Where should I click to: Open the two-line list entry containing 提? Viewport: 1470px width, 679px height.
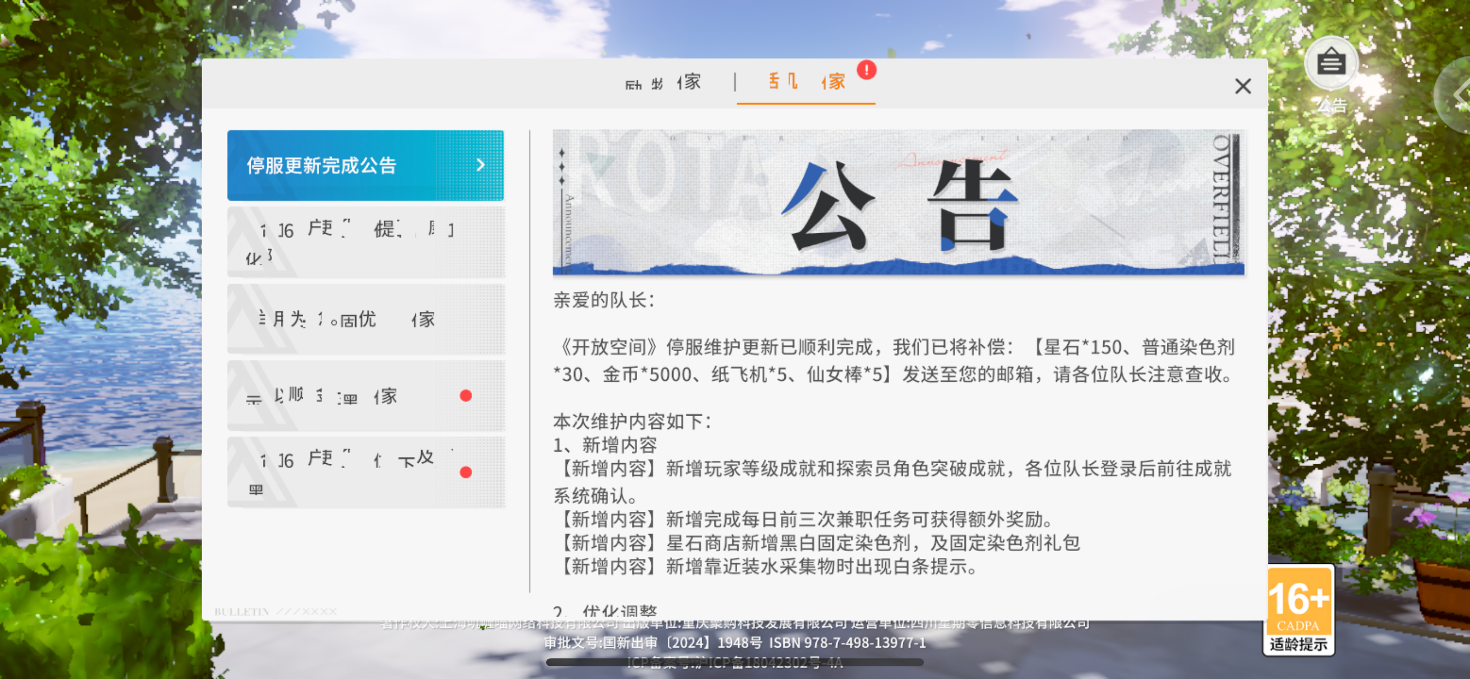[365, 242]
